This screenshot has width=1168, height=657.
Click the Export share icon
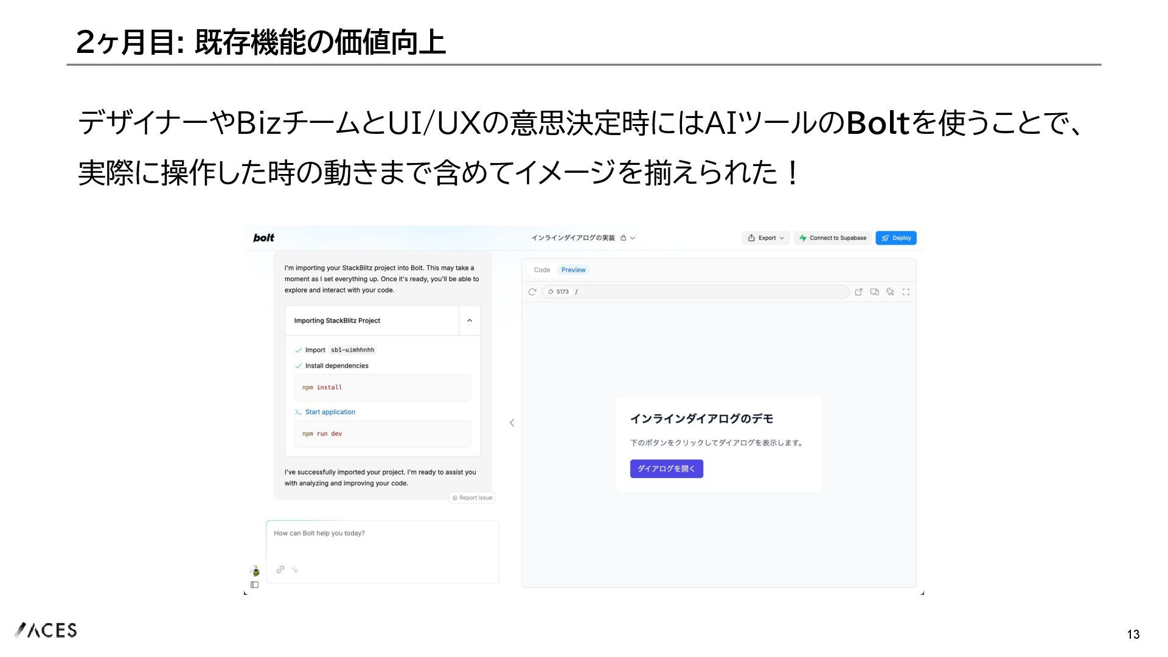click(751, 238)
